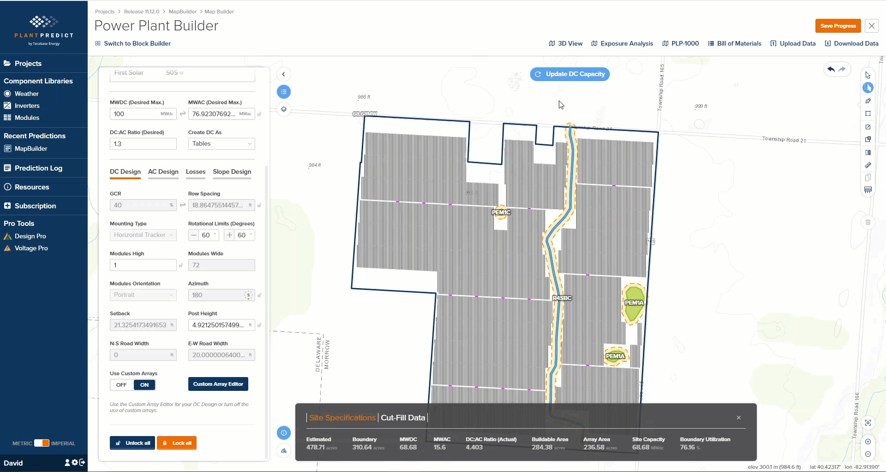Viewport: 886px width, 472px height.
Task: Select the pen drawing tool
Action: [x=868, y=101]
